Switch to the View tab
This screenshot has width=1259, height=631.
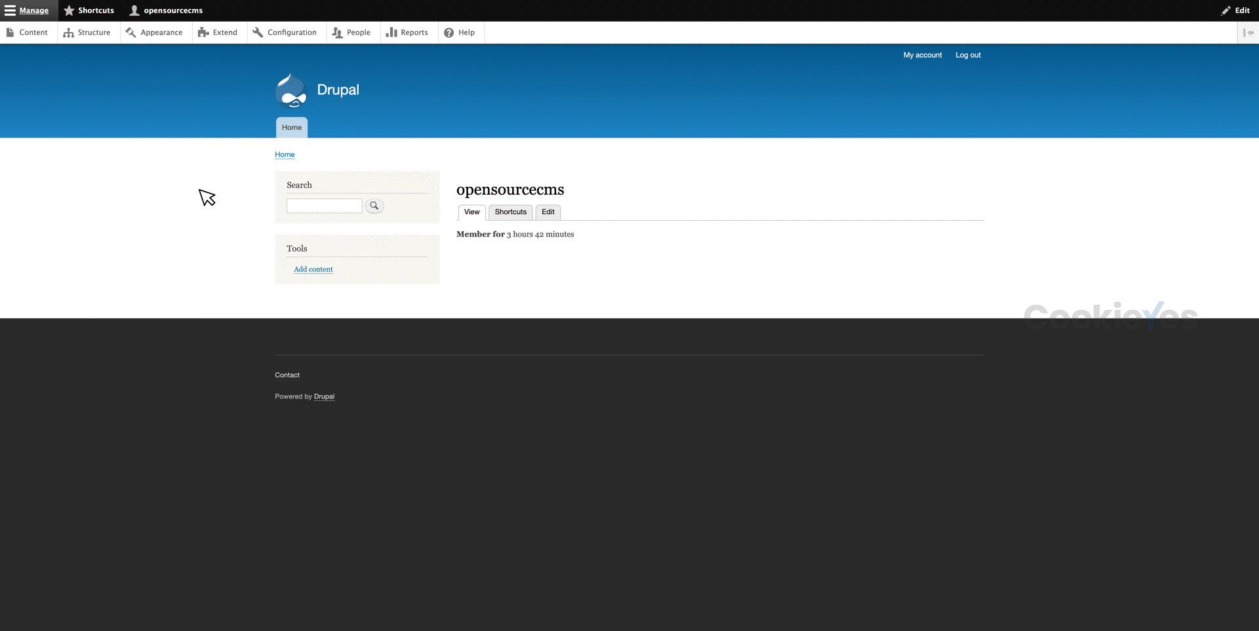pos(471,212)
